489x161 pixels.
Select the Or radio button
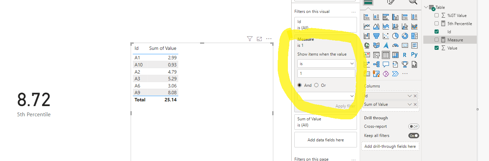tap(316, 85)
